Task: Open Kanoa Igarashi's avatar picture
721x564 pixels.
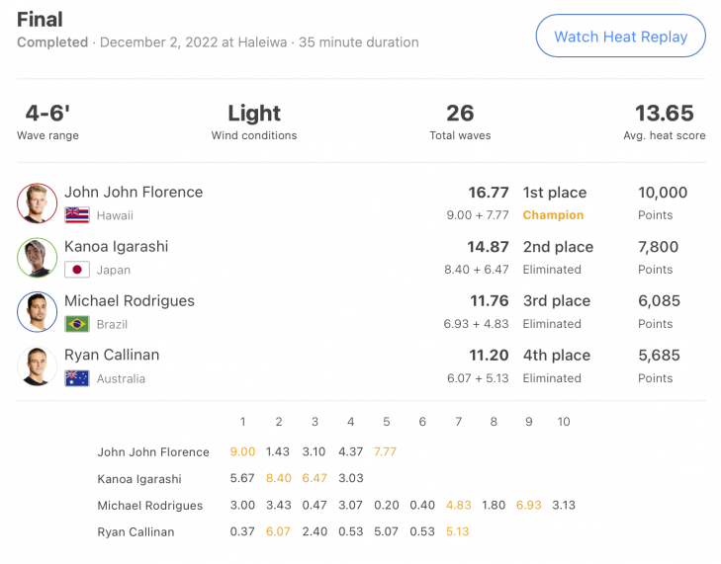Action: tap(38, 258)
